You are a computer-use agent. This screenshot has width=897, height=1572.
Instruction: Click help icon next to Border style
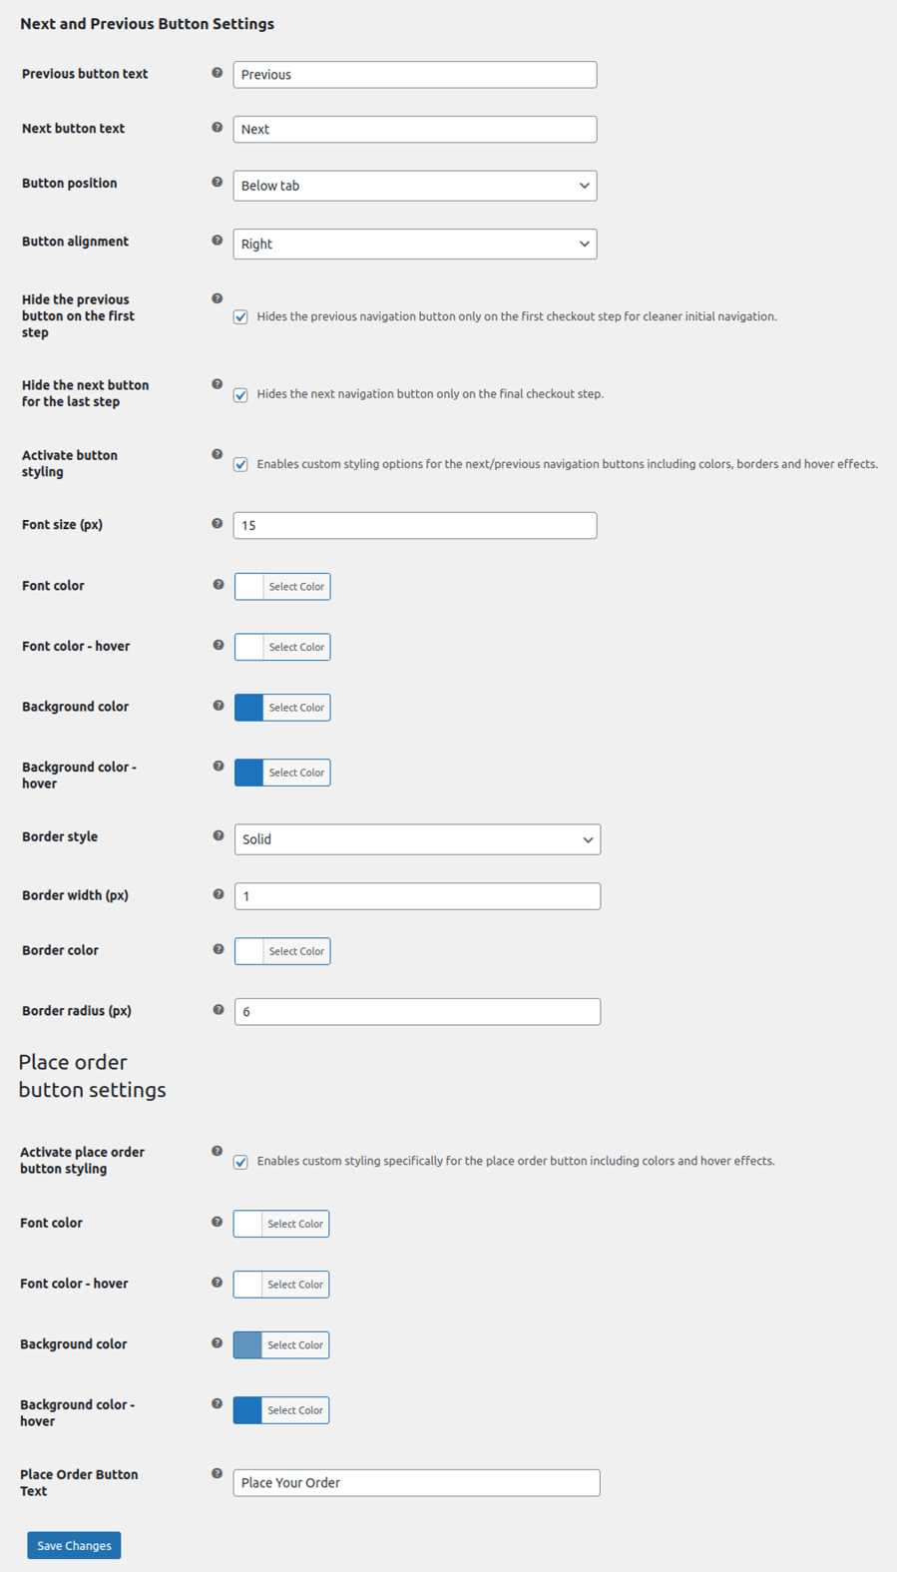click(218, 836)
